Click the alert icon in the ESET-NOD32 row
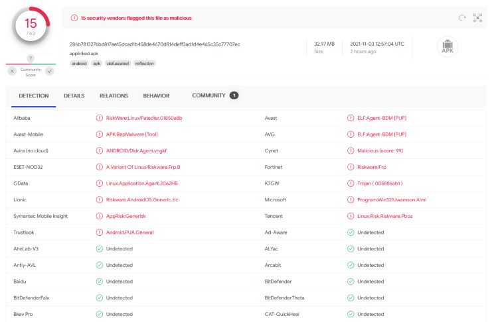Screen dimensions: 498x322 click(100, 167)
